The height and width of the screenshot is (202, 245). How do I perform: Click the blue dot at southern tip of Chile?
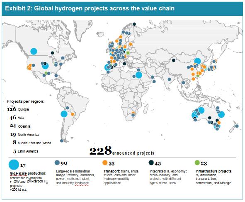pos(62,141)
